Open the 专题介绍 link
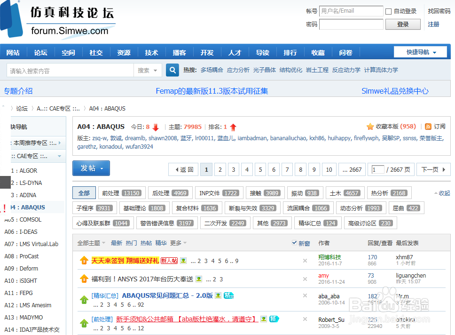The image size is (455, 335). click(x=18, y=91)
